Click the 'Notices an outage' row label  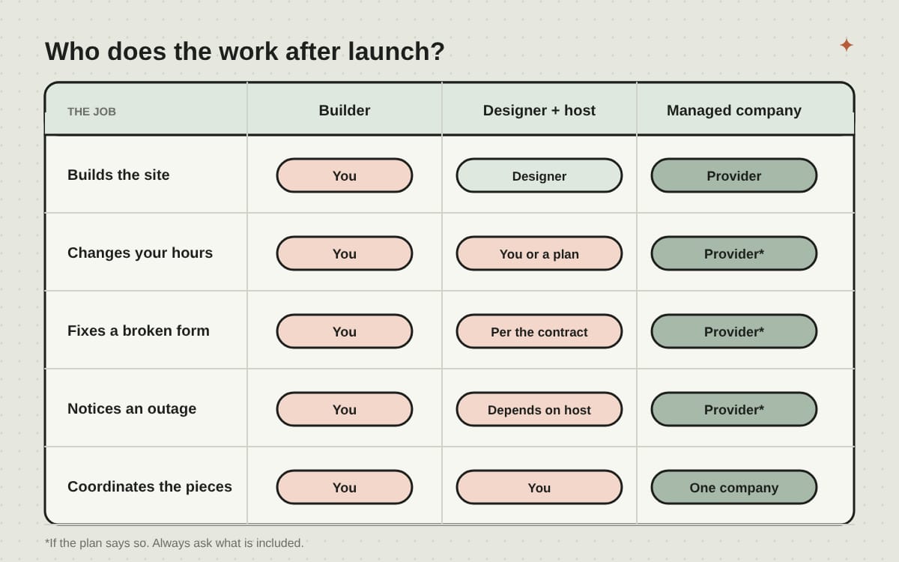[x=132, y=408]
